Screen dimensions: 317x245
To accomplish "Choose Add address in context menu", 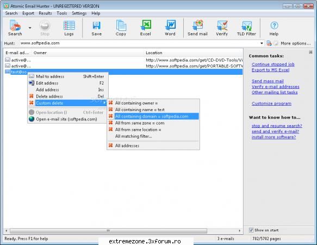I will (67, 89).
